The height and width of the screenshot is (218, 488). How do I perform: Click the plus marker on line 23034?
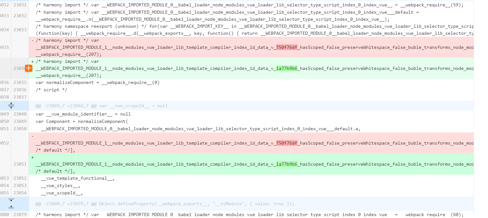(x=29, y=68)
